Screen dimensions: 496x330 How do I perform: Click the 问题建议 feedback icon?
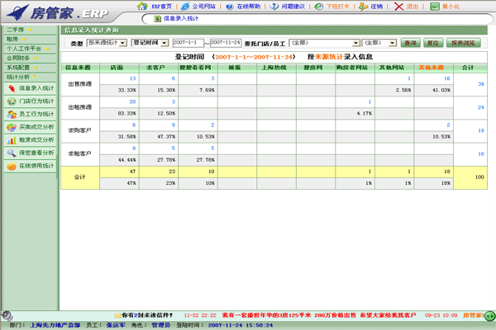(281, 6)
